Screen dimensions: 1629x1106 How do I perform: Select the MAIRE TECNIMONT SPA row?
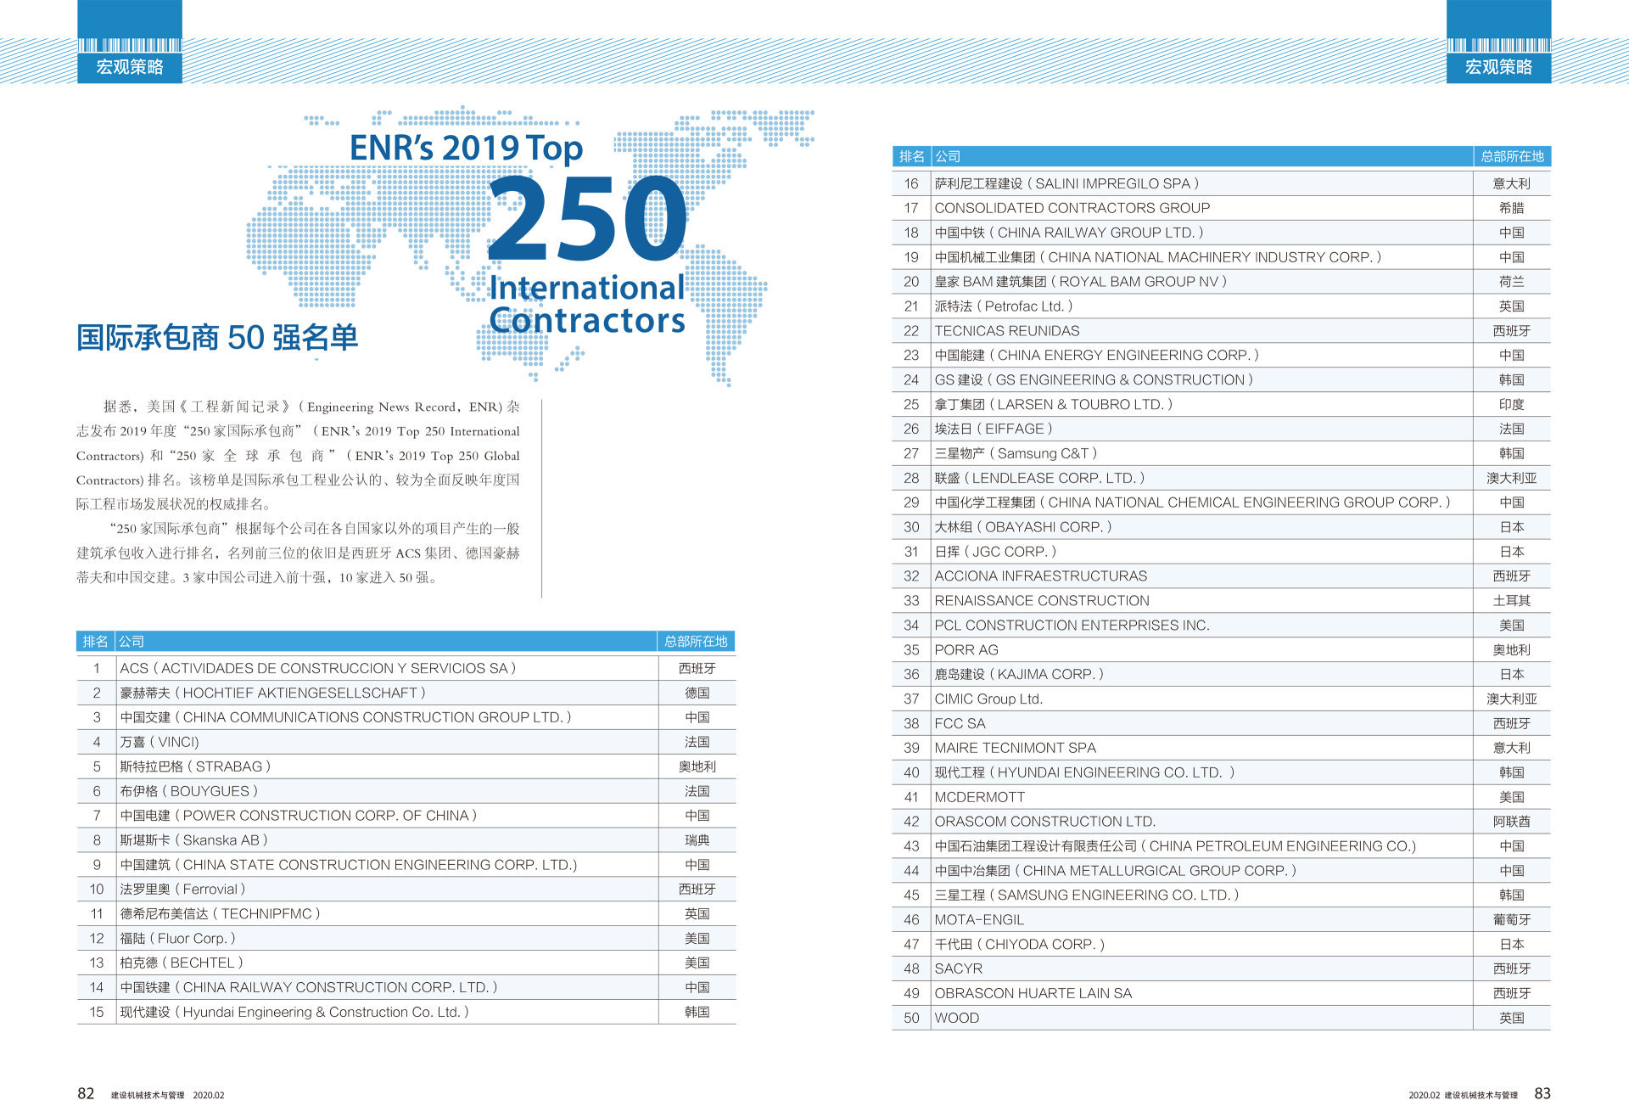[x=1221, y=749]
